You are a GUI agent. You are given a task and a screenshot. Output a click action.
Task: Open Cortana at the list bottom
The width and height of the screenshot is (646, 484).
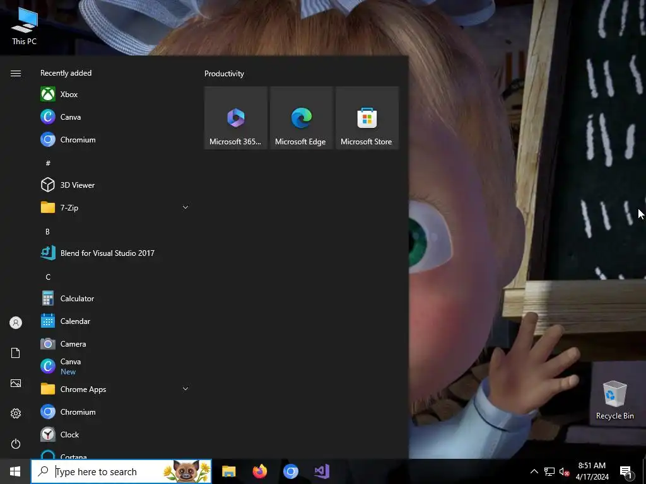click(x=115, y=454)
